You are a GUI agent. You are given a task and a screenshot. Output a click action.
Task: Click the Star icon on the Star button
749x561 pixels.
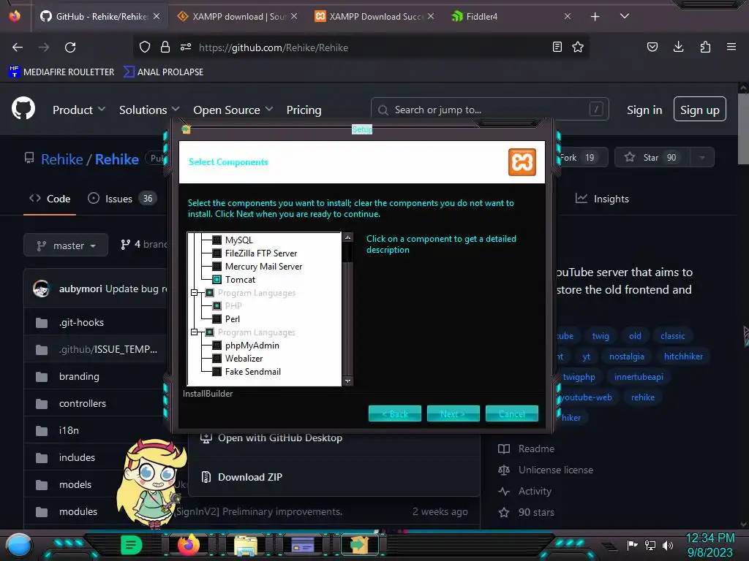(630, 157)
